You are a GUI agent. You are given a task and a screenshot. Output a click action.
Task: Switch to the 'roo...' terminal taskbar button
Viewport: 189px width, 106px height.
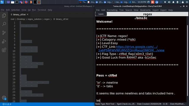(116, 2)
